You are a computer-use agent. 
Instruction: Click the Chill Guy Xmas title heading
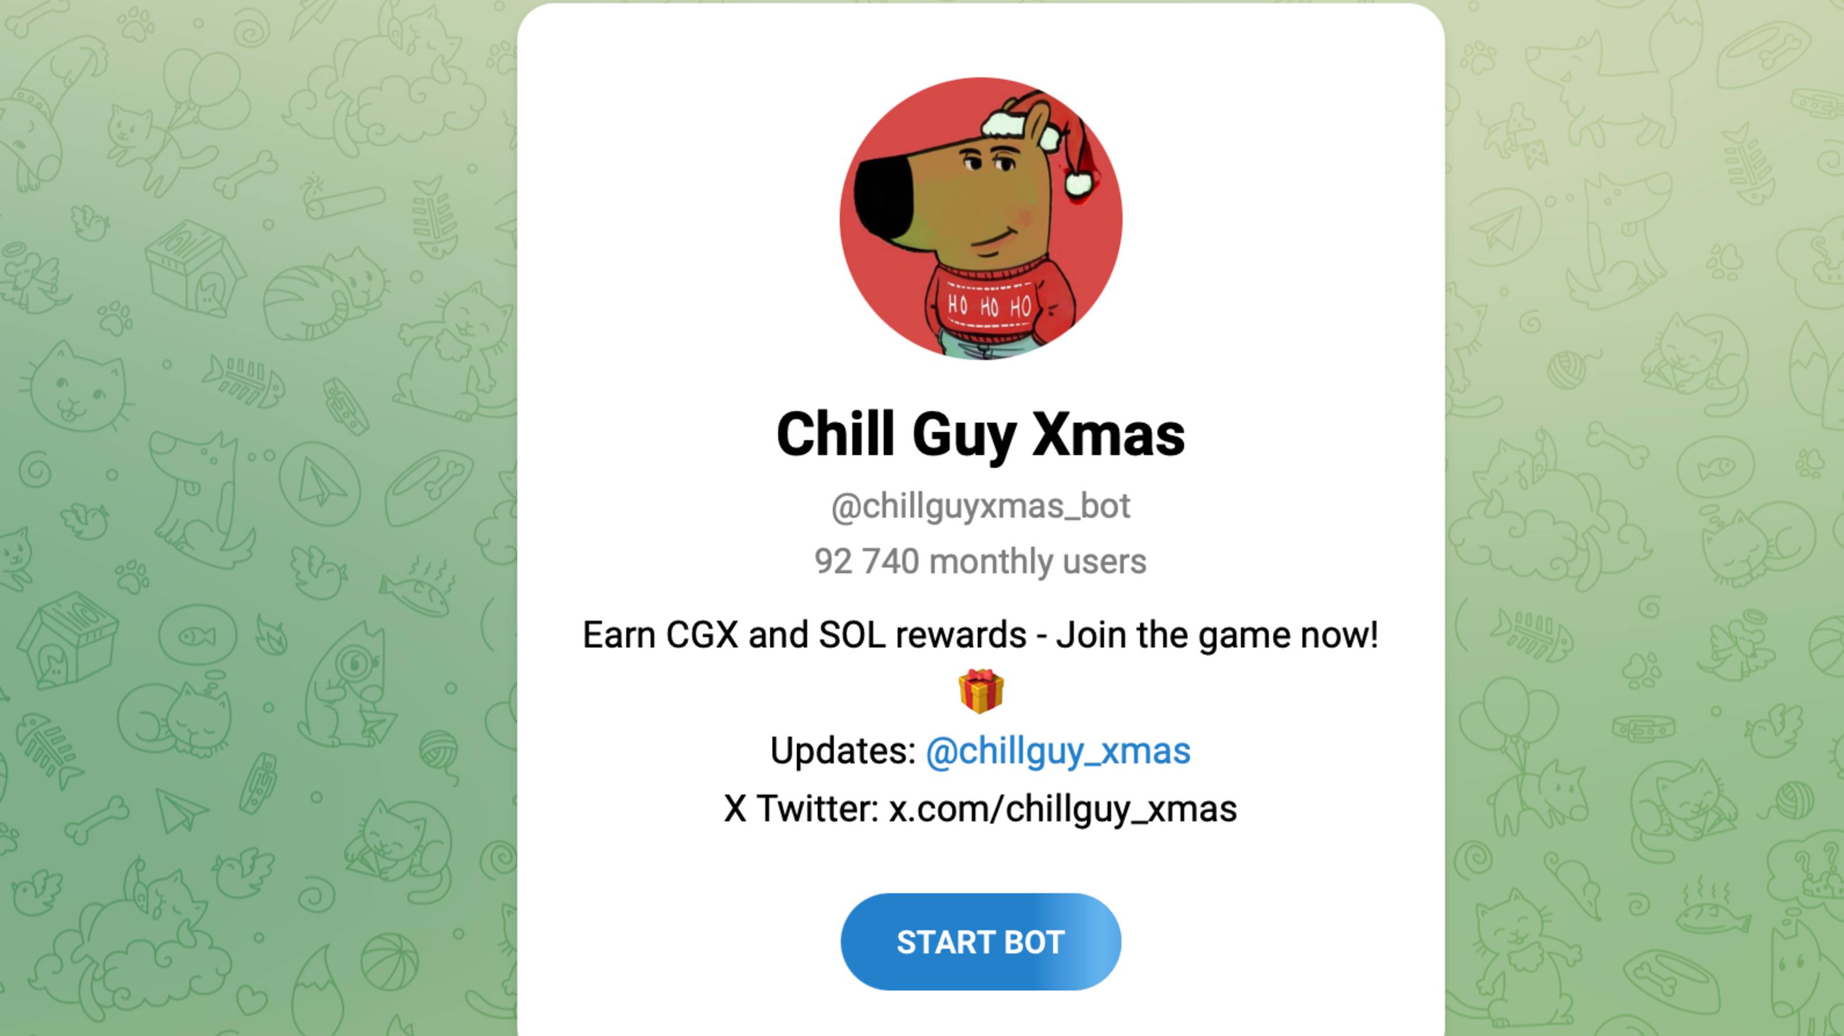click(981, 433)
